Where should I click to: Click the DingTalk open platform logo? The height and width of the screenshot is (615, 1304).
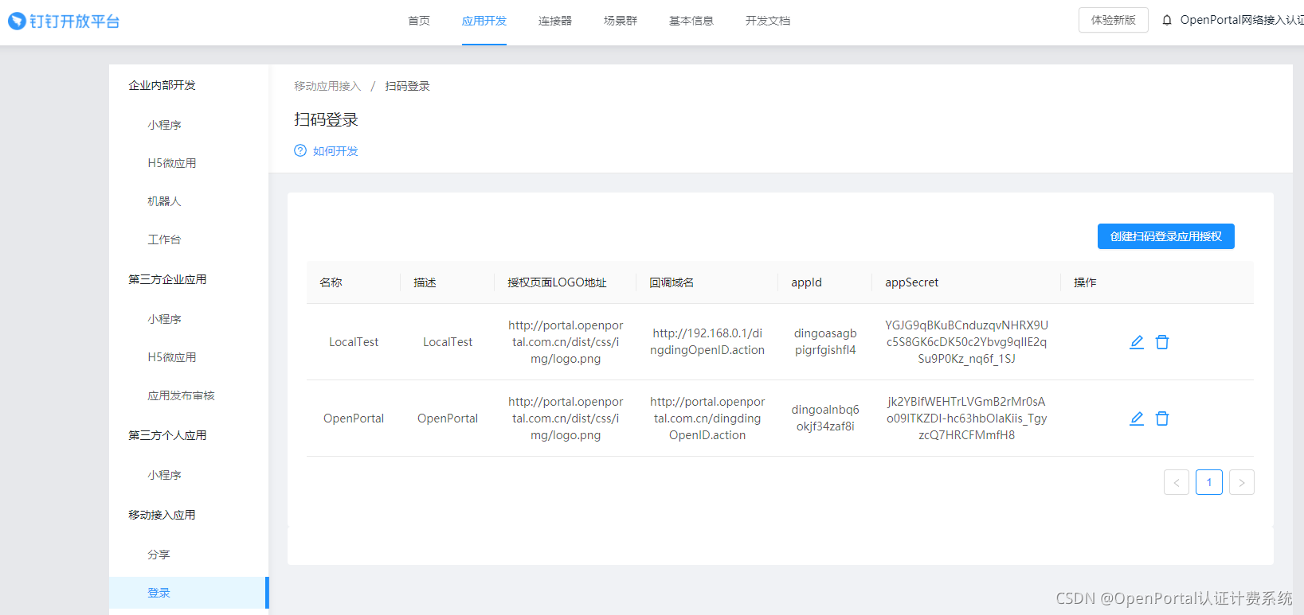[64, 21]
